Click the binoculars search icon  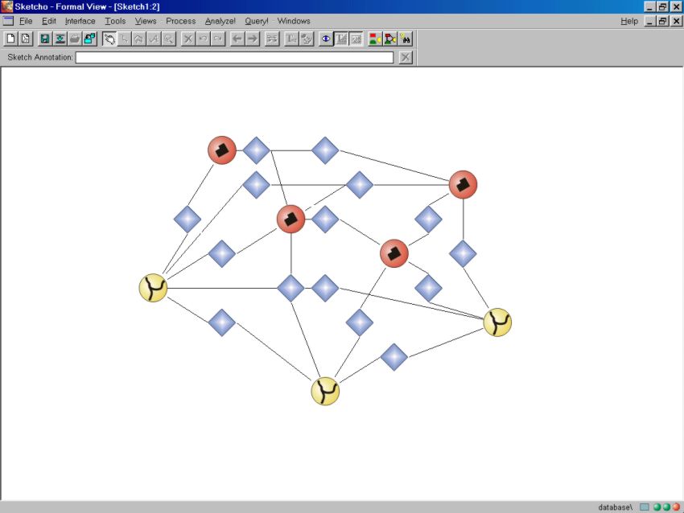click(x=406, y=39)
